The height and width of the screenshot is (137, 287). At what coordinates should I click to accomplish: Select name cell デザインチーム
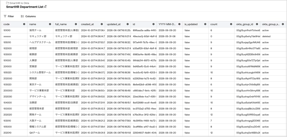(40, 97)
